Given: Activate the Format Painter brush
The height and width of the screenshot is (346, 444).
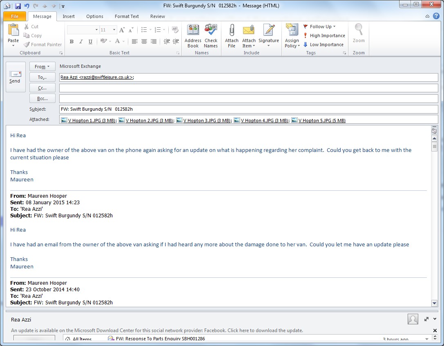Looking at the screenshot, I should click(x=27, y=45).
